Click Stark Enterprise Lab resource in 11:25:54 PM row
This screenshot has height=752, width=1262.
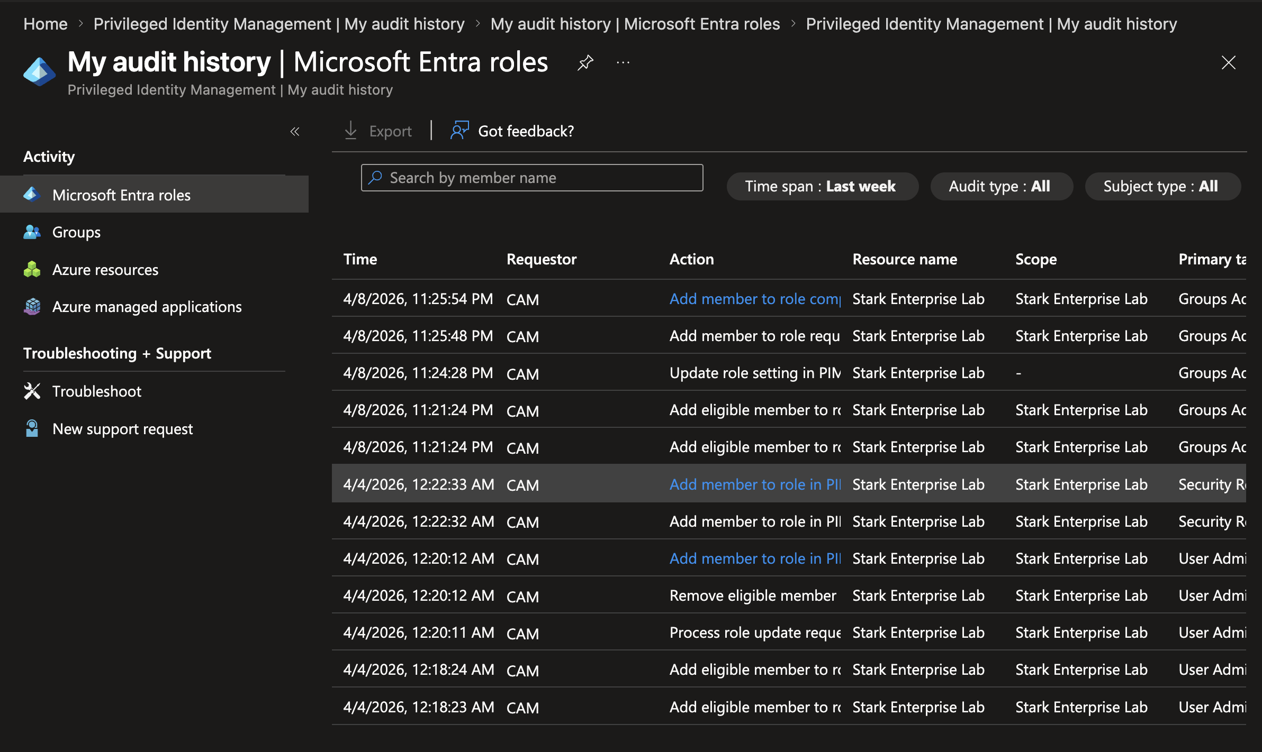[x=918, y=299]
